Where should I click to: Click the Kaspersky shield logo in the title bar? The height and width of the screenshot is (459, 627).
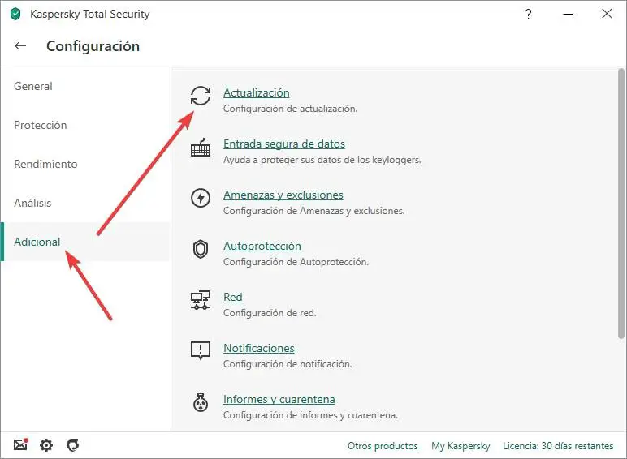point(15,14)
